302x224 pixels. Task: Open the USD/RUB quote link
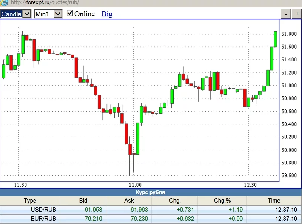tap(43, 209)
